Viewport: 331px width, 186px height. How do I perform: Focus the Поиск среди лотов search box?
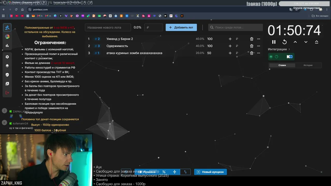(x=236, y=27)
